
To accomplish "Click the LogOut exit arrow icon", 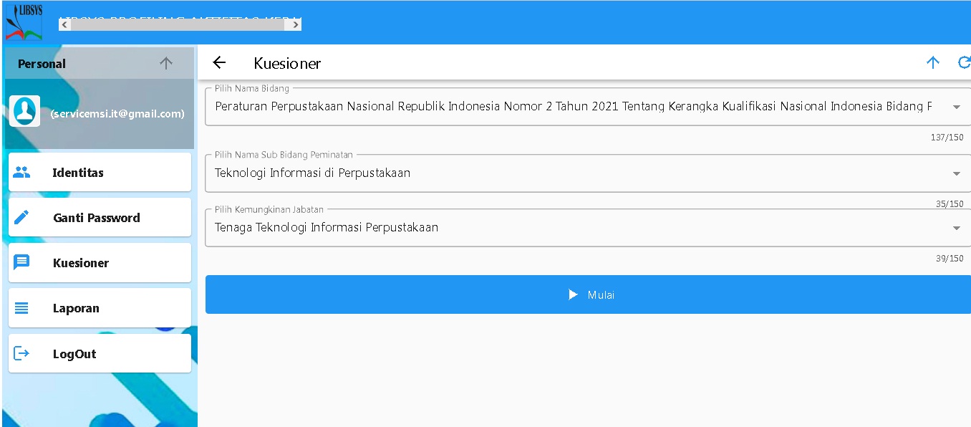I will tap(22, 354).
